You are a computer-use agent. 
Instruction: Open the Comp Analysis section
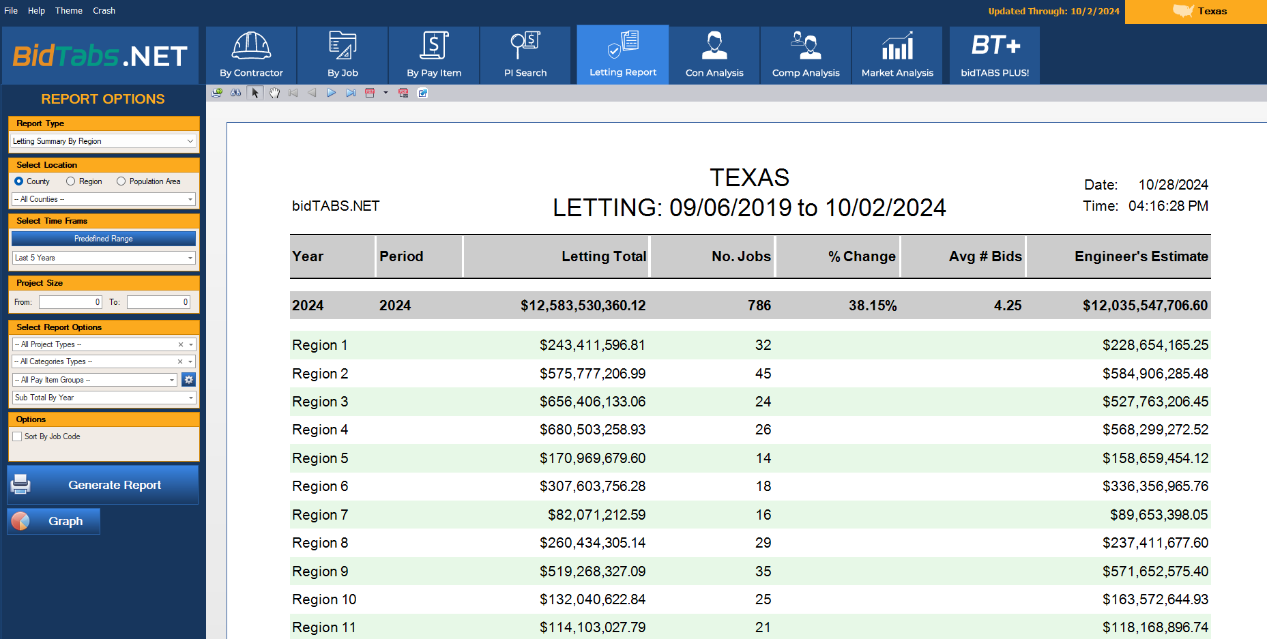point(806,55)
